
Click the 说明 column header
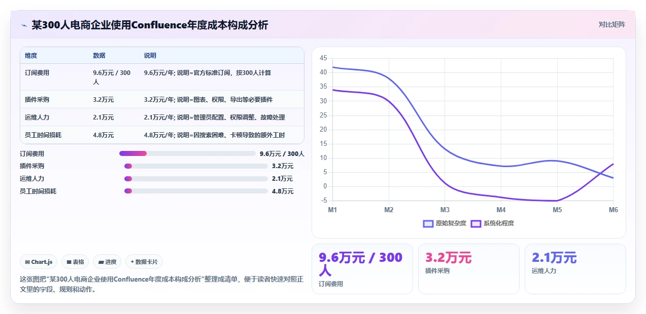pyautogui.click(x=150, y=56)
